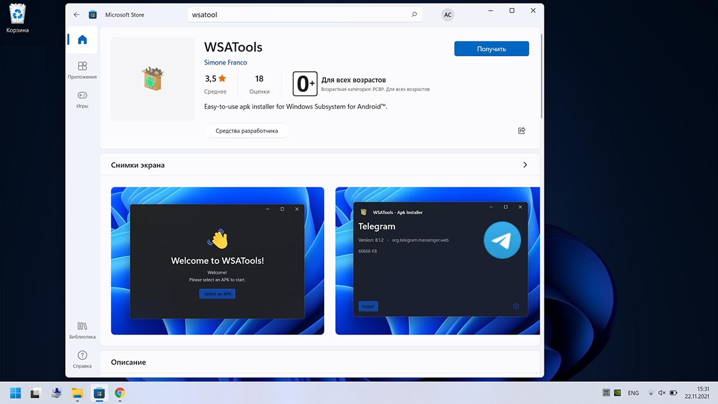Open the Simone Franco developer link

click(x=226, y=62)
